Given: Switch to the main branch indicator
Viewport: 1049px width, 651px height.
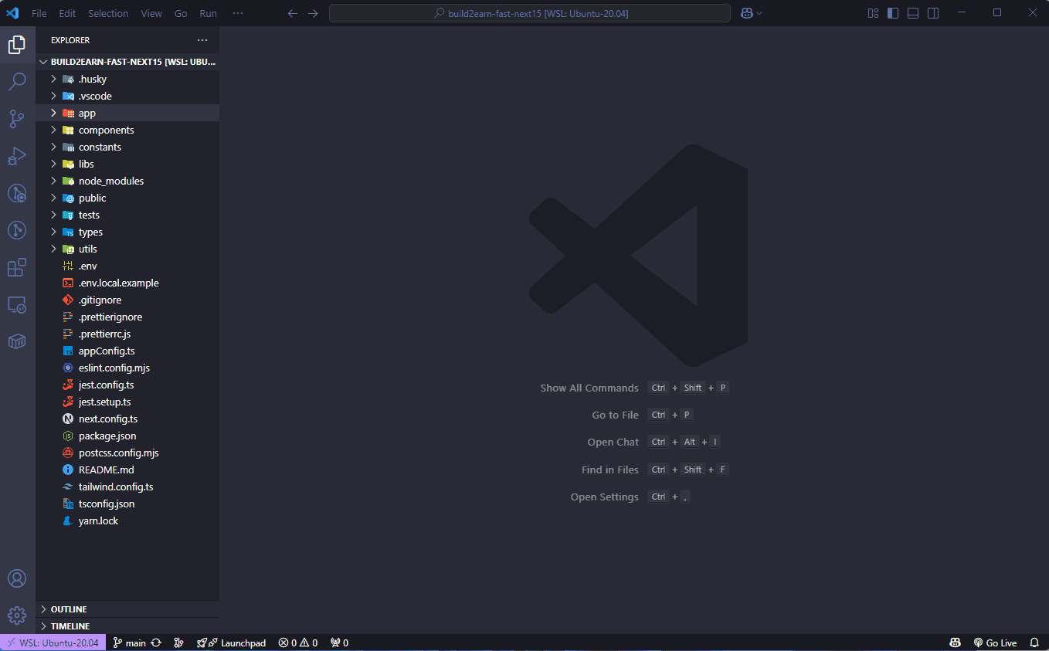Looking at the screenshot, I should (130, 642).
